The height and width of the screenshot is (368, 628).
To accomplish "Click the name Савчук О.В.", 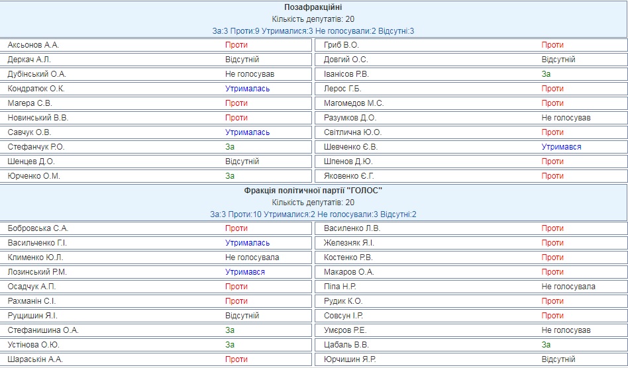I will point(30,132).
